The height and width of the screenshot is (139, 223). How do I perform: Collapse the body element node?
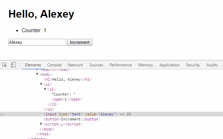[37, 74]
